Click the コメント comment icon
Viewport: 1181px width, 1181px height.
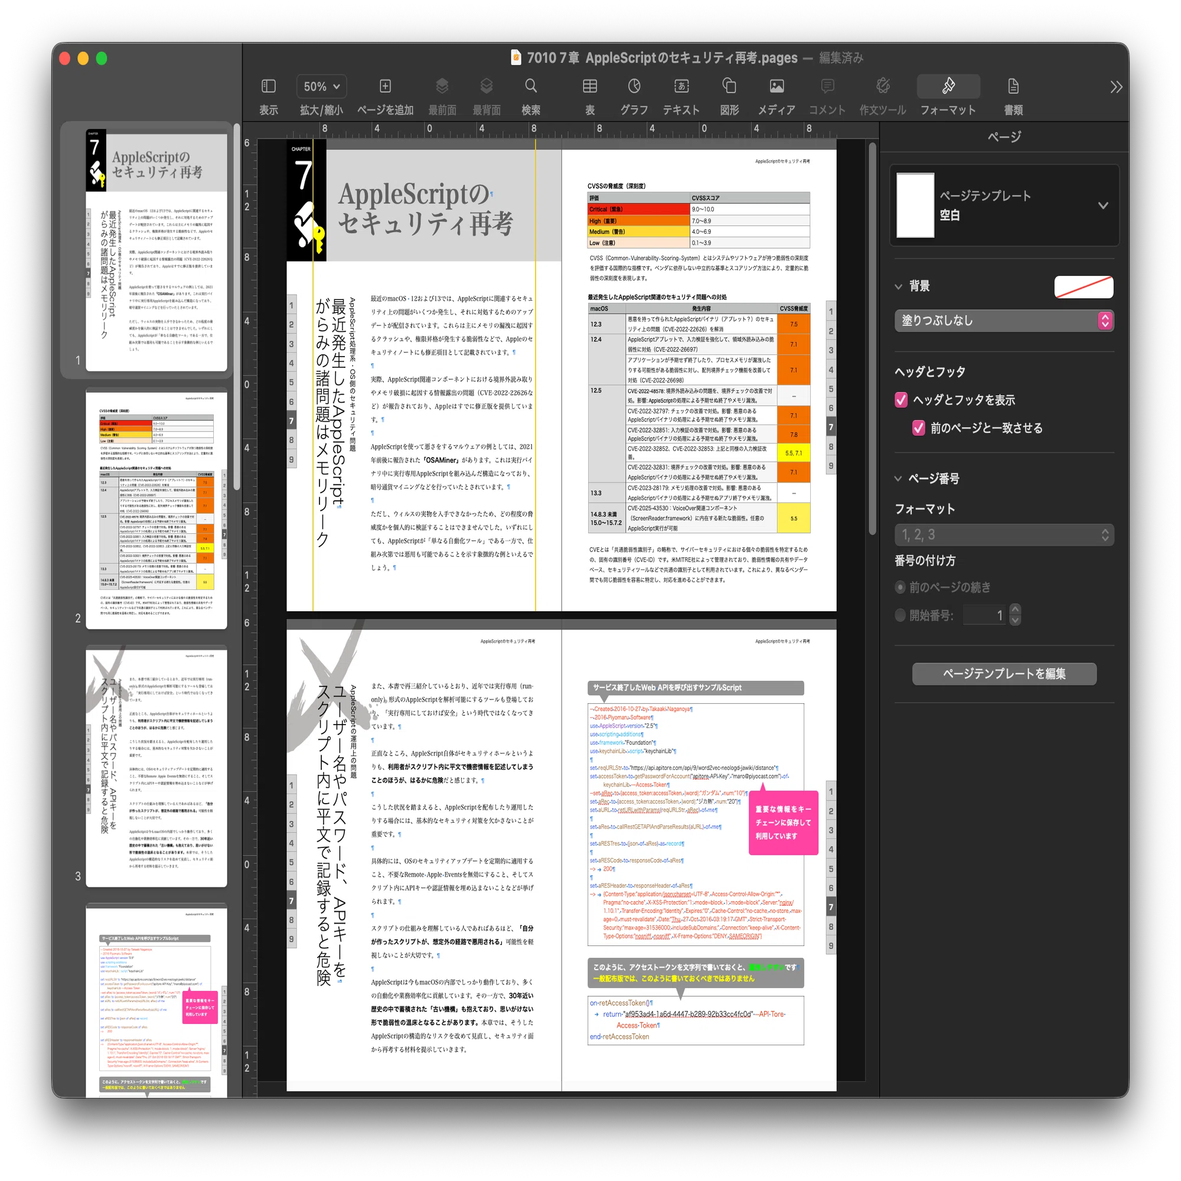tap(827, 86)
